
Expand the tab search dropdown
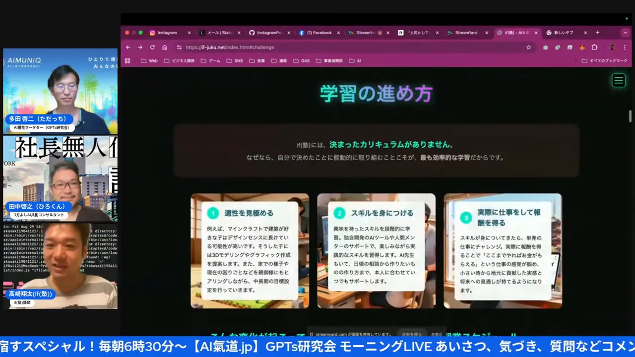[x=625, y=33]
